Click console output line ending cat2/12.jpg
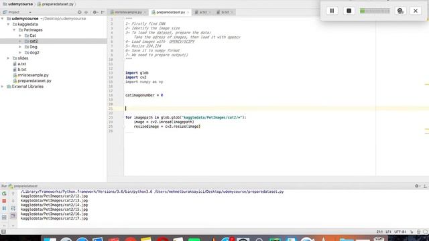429x241 pixels. pyautogui.click(x=54, y=196)
